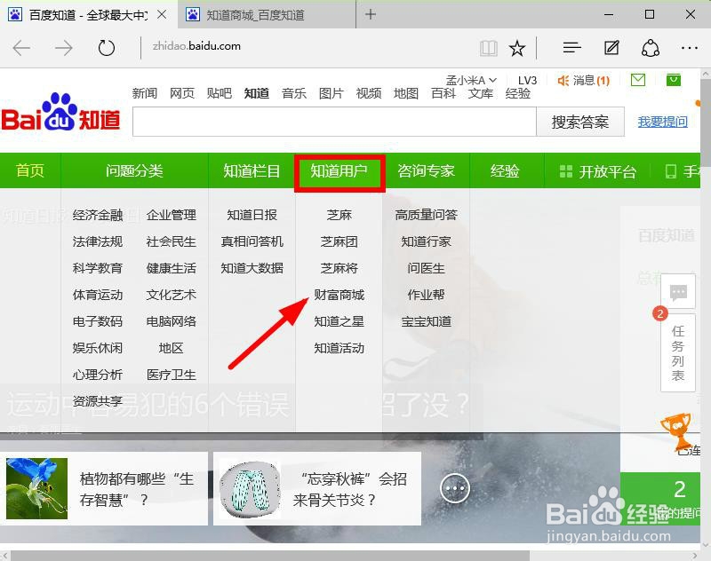Open the 咨询专家 menu
The image size is (711, 561).
click(x=426, y=170)
